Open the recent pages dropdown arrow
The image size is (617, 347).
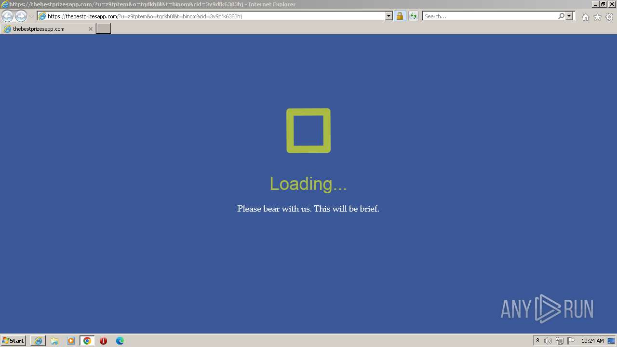coord(31,16)
